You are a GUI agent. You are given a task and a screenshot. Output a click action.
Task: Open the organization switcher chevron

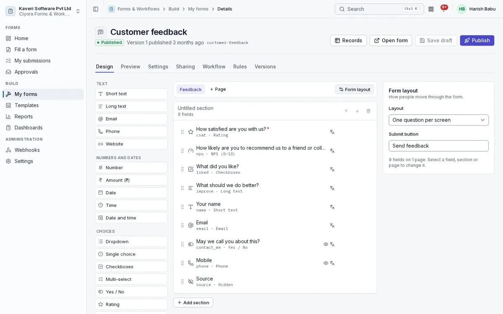78,11
